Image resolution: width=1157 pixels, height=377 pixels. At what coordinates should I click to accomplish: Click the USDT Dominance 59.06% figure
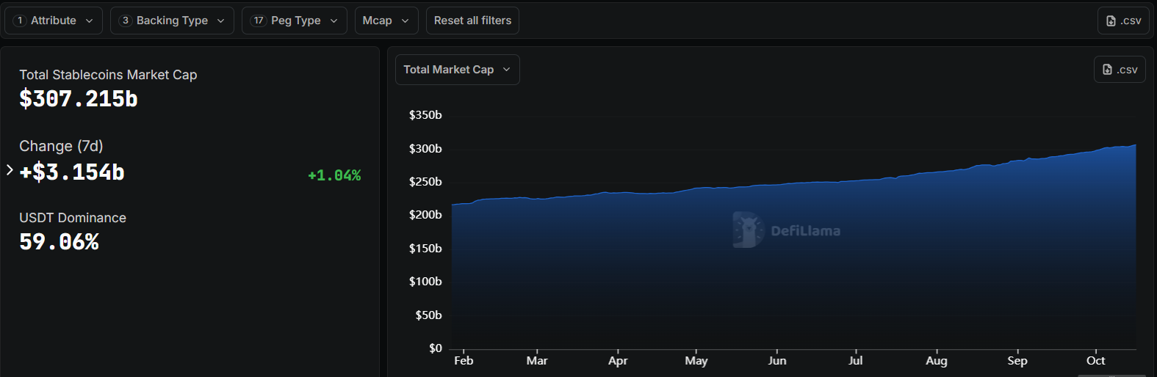pyautogui.click(x=59, y=242)
